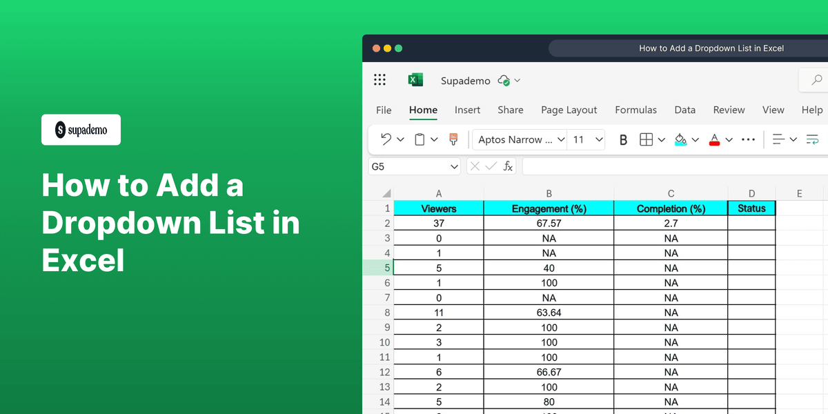Click the ellipsis for more formatting options
Viewport: 828px width, 414px height.
click(x=748, y=139)
